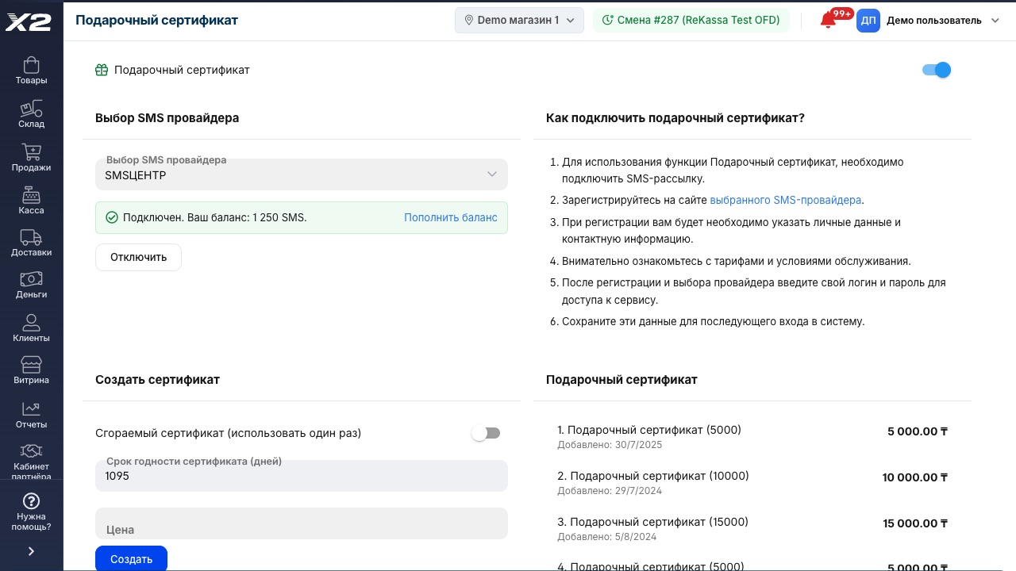View Отчеты reports section
Screen dimensions: 1016x571
click(x=31, y=414)
